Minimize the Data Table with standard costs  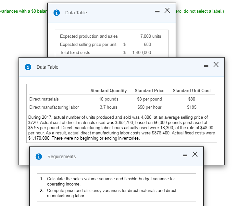click(206, 65)
